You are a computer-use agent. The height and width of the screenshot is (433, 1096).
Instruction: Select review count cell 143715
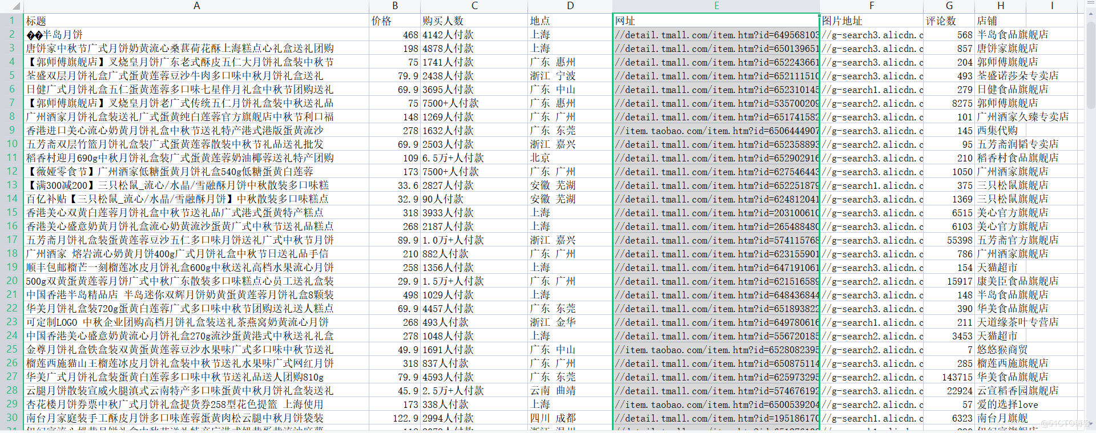949,377
